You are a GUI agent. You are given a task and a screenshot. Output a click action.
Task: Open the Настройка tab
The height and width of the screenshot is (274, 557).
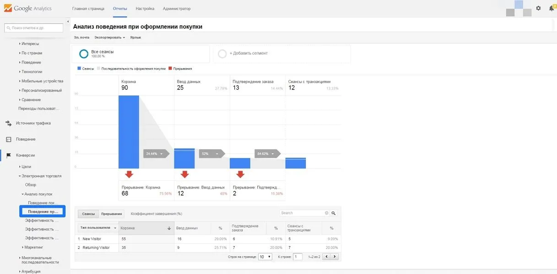(145, 9)
